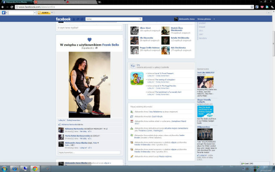Open notifications globe icon in Facebook header
This screenshot has width=275, height=172.
(82, 19)
